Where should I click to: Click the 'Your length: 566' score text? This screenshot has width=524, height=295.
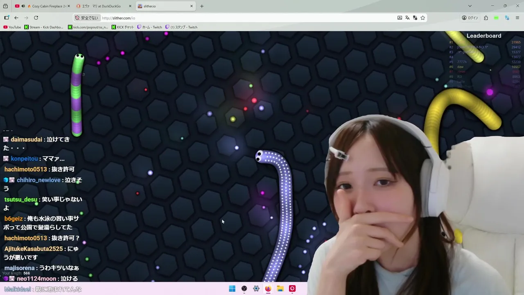16,273
